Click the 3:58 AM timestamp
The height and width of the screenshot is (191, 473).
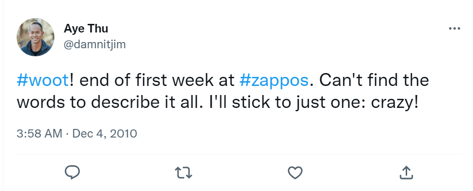[x=39, y=133]
